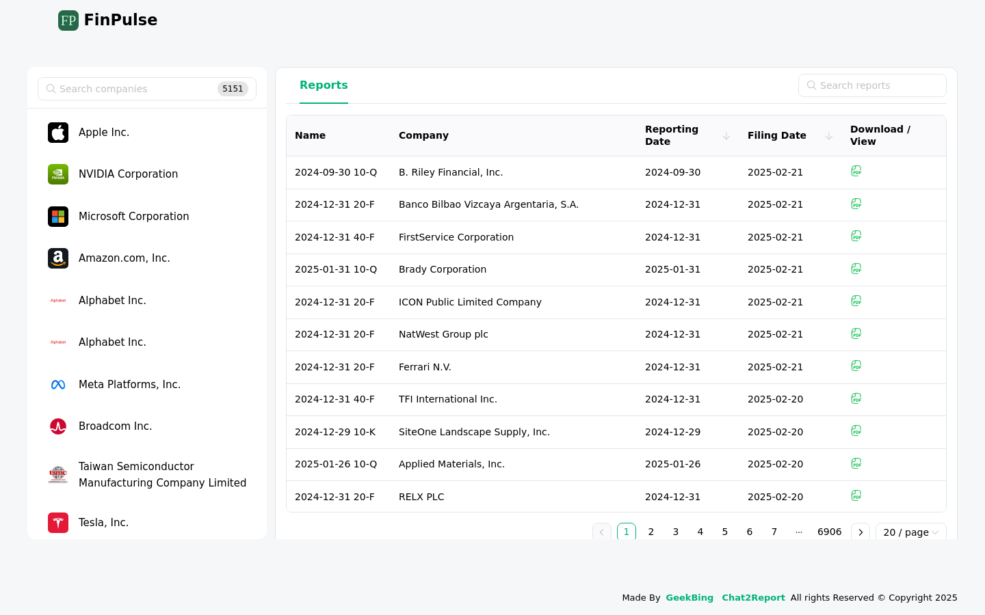Go to next page arrow
985x615 pixels.
tap(861, 532)
